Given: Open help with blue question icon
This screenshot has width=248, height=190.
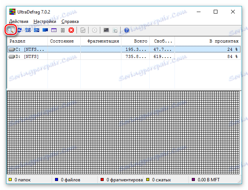Looking at the screenshot, I should pyautogui.click(x=127, y=30).
